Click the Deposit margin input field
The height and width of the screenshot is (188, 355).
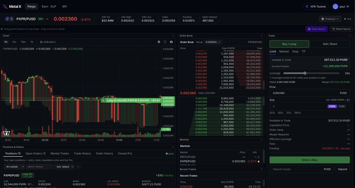coord(302,169)
